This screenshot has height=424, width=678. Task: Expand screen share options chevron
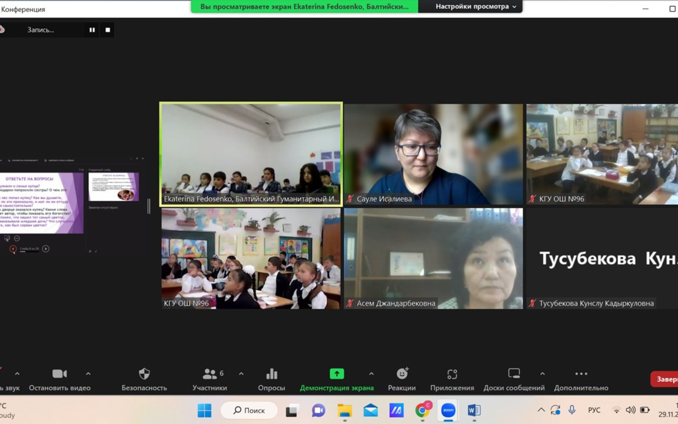pos(371,374)
